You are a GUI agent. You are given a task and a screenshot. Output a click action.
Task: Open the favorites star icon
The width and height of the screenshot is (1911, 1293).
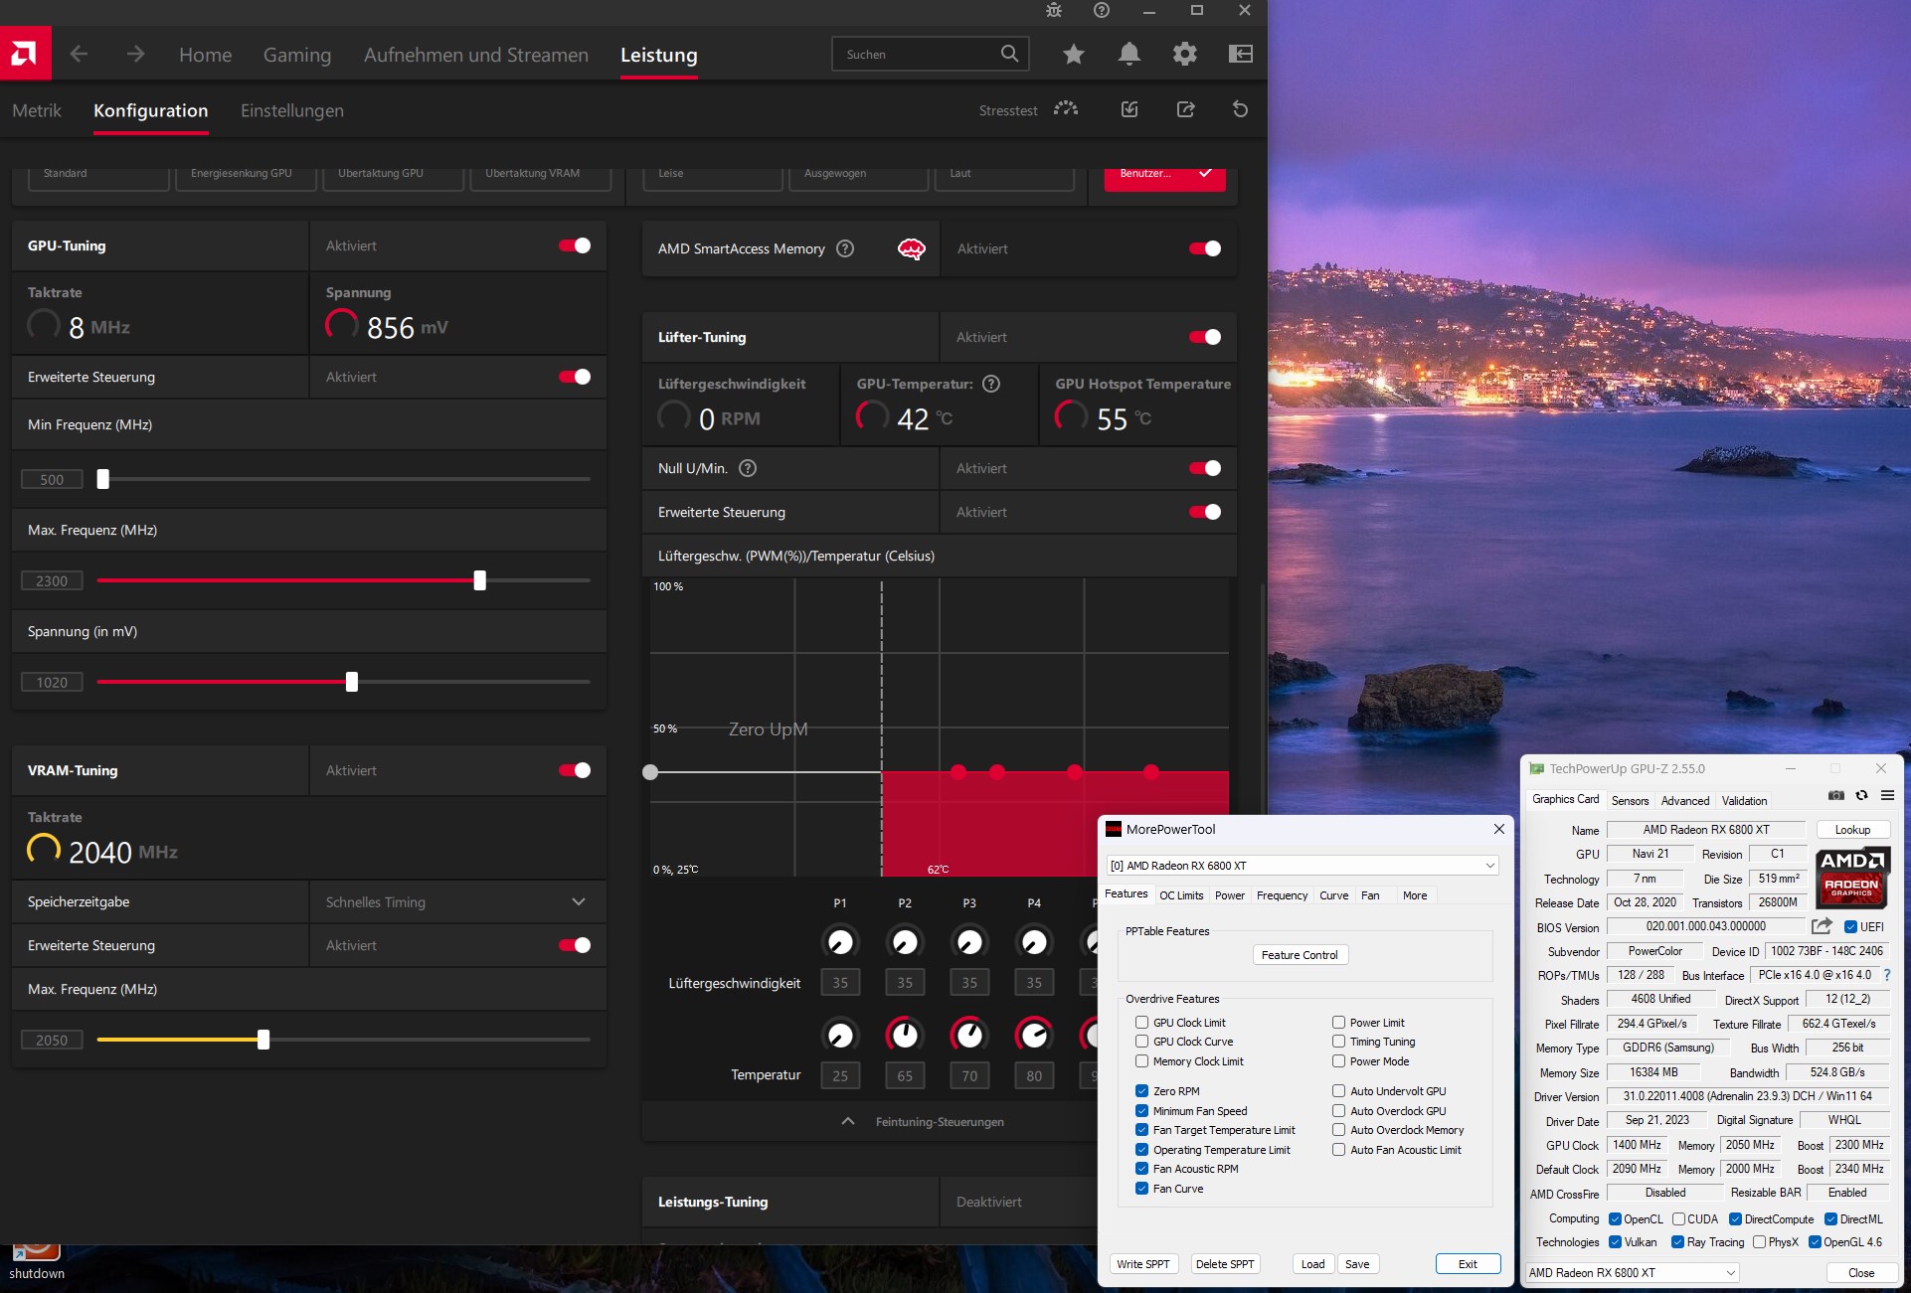(1073, 54)
